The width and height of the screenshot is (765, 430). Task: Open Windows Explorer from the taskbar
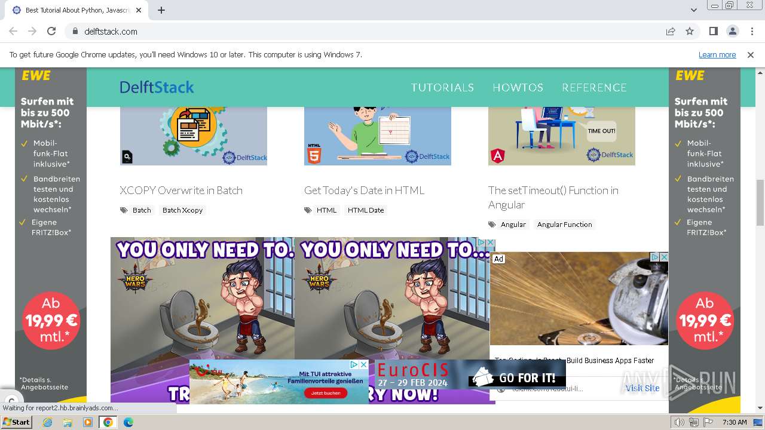(x=68, y=422)
